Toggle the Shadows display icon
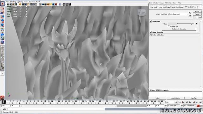The image size is (203, 114). pos(54,4)
